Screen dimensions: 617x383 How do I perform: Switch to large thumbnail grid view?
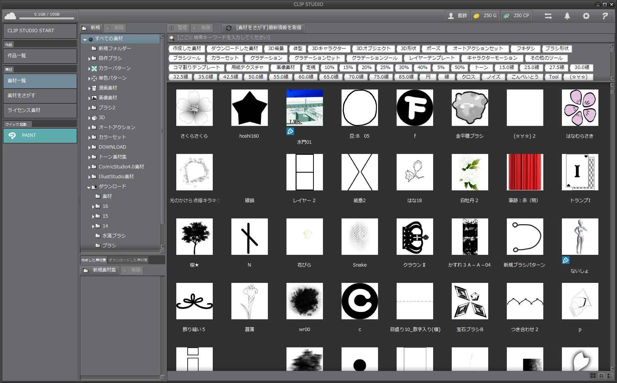(593, 376)
